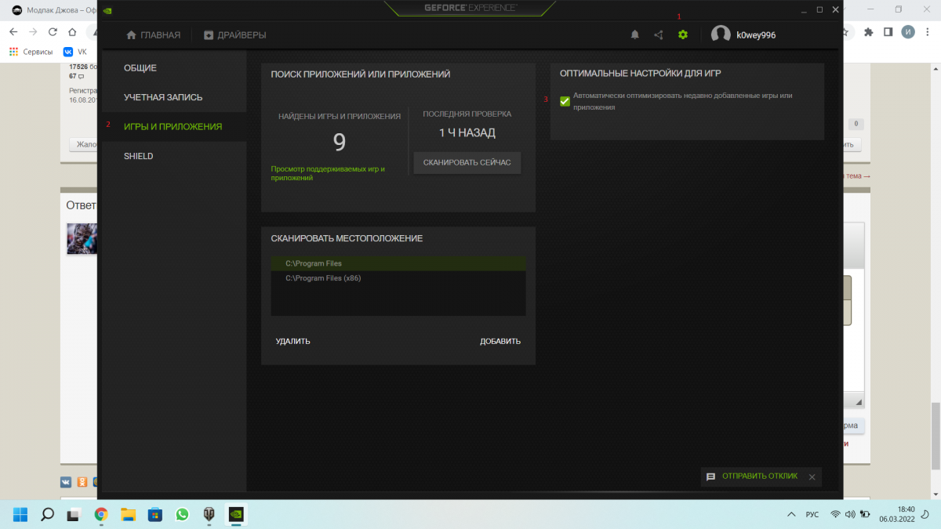
Task: Open УЧЕТНАЯ ЗАПИСЬ settings section
Action: pos(163,97)
